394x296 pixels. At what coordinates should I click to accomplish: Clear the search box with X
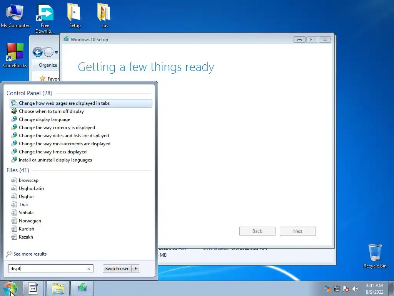[x=88, y=269]
